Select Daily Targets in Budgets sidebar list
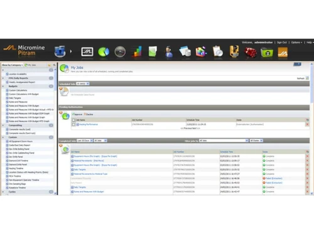Screen dimensions: 314x235 [15, 98]
